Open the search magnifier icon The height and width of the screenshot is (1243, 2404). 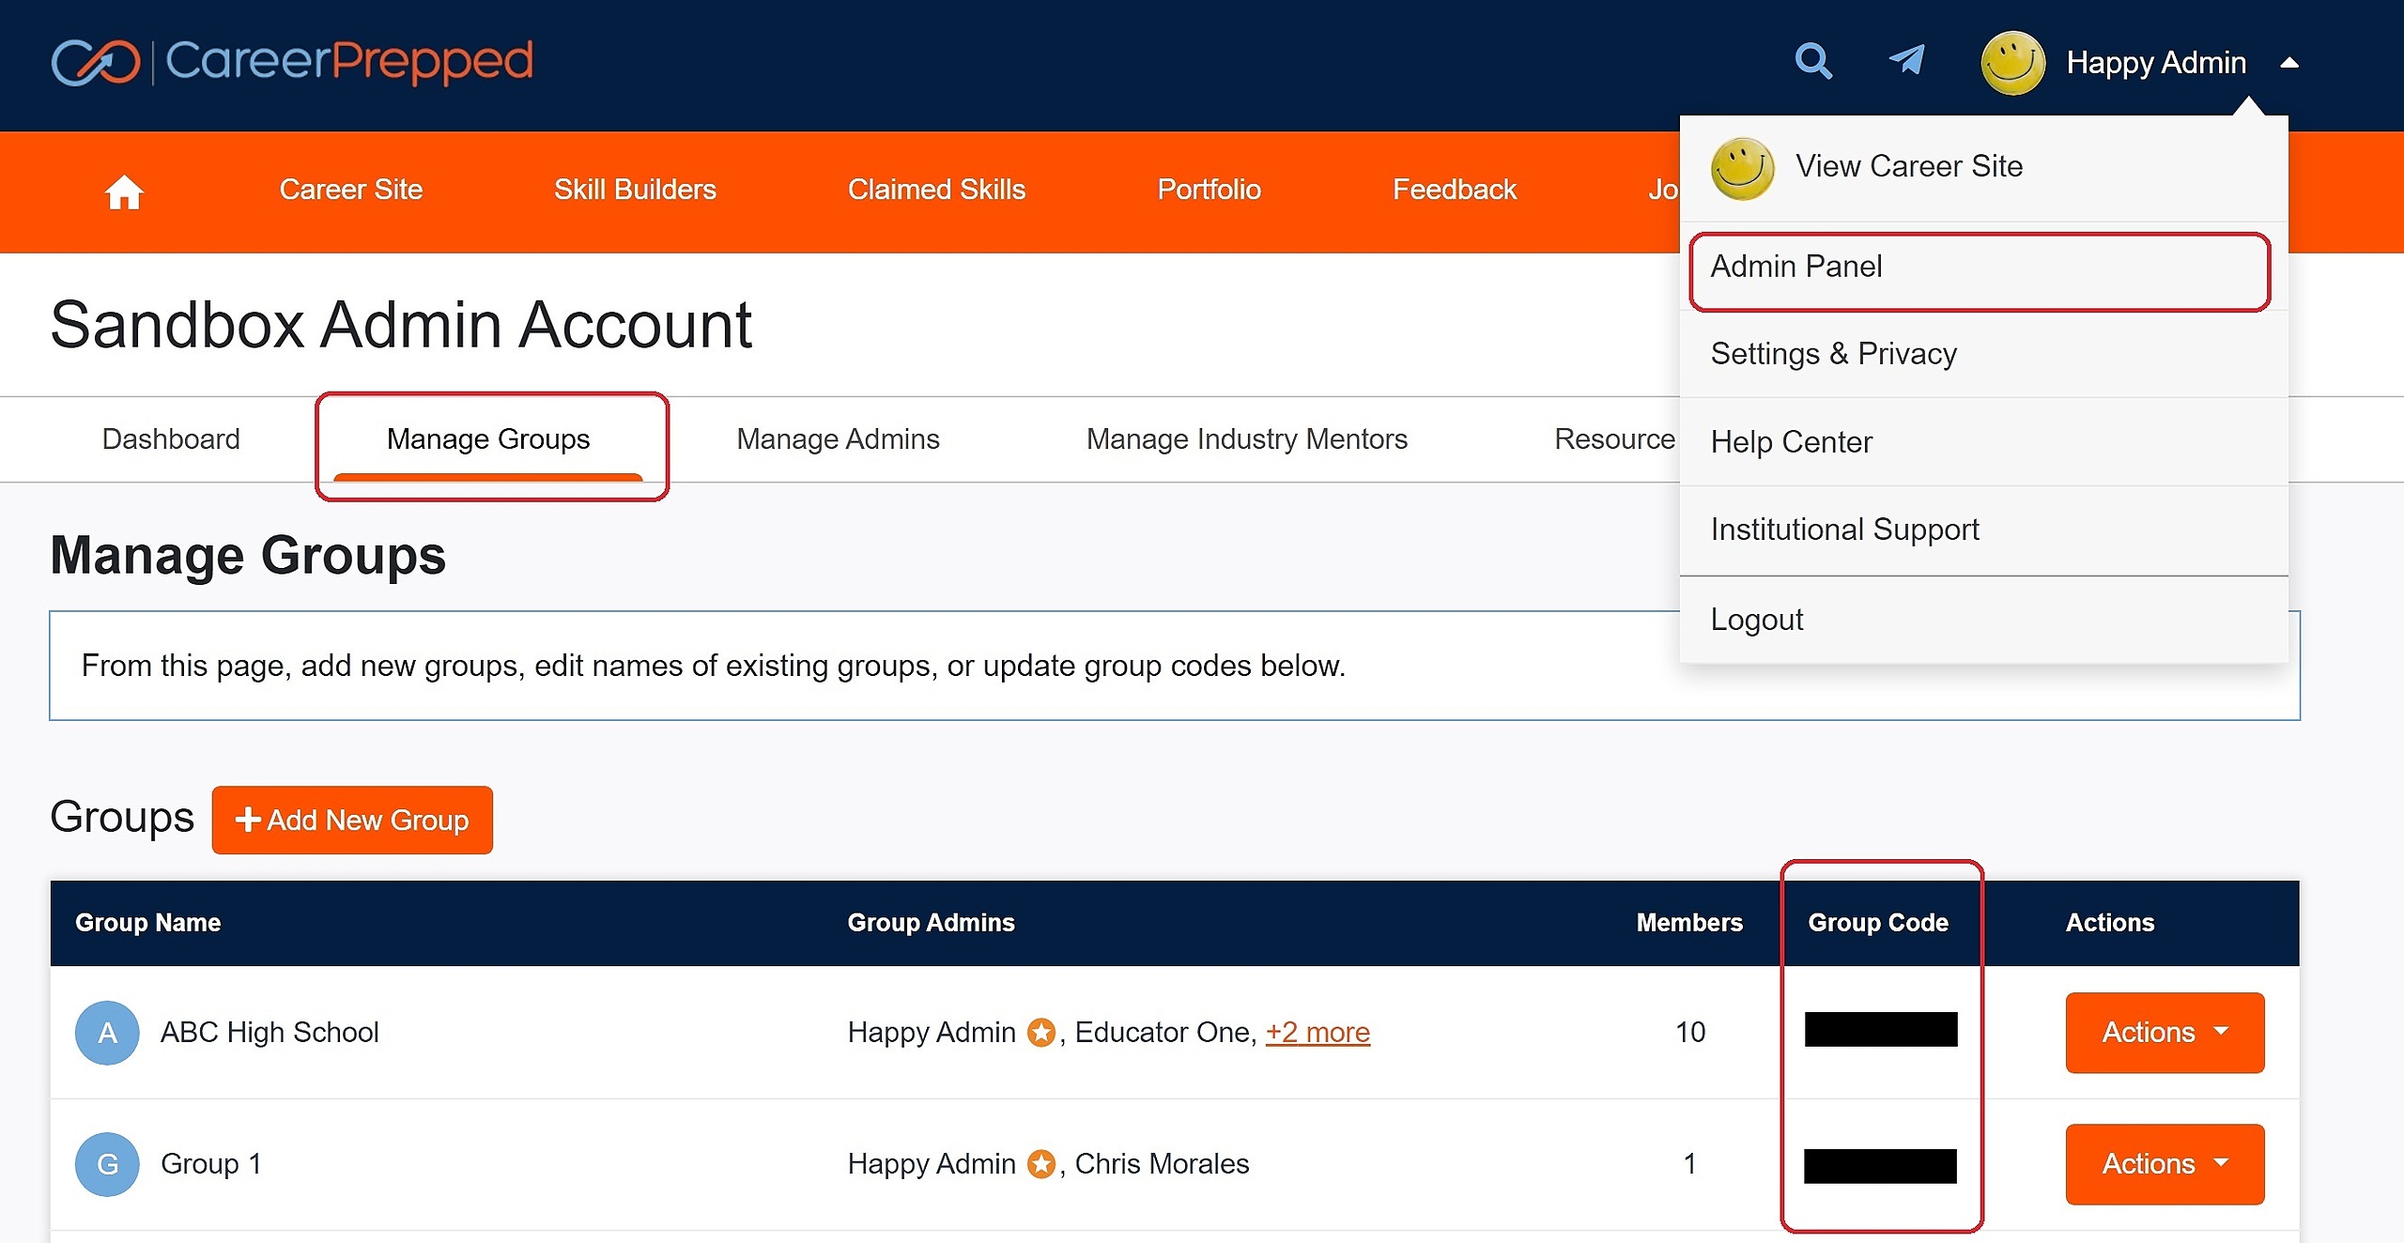pyautogui.click(x=1813, y=62)
